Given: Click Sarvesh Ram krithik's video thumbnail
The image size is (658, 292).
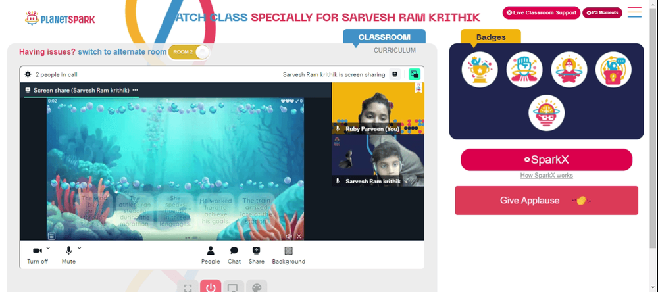Looking at the screenshot, I should [x=378, y=160].
